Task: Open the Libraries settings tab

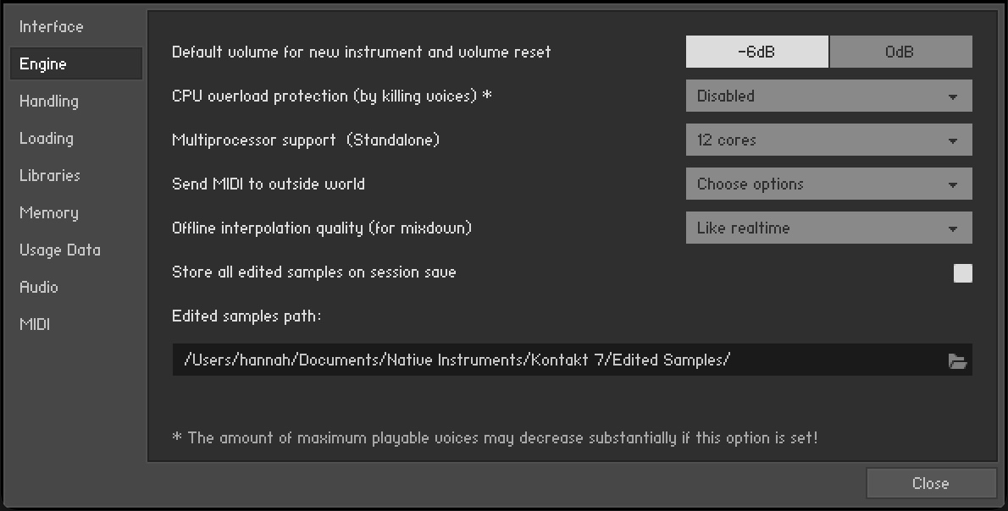Action: coord(50,176)
